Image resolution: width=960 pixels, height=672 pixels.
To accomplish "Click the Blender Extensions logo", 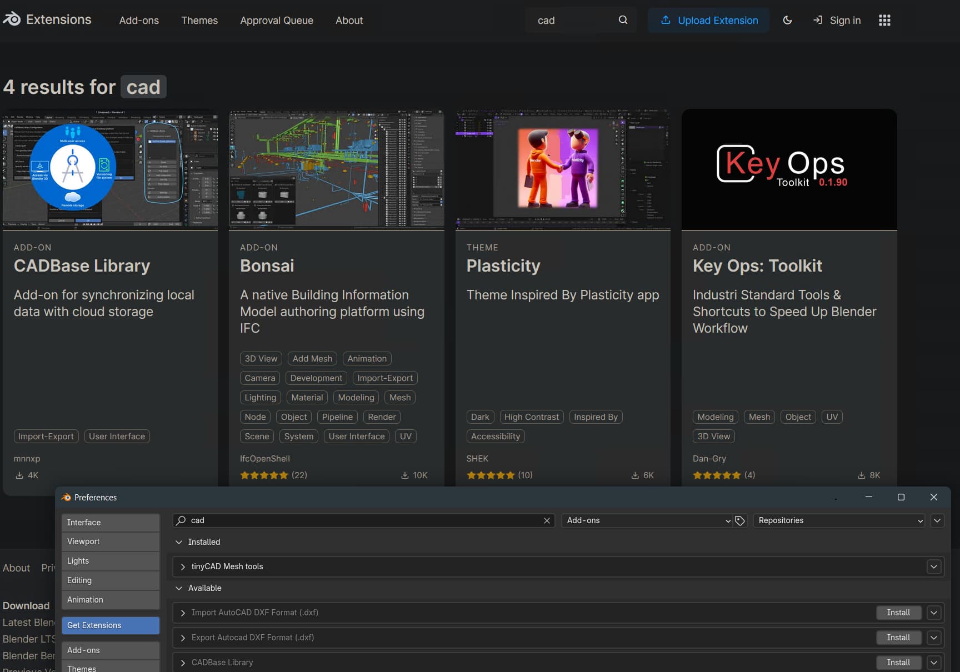I will pyautogui.click(x=47, y=19).
